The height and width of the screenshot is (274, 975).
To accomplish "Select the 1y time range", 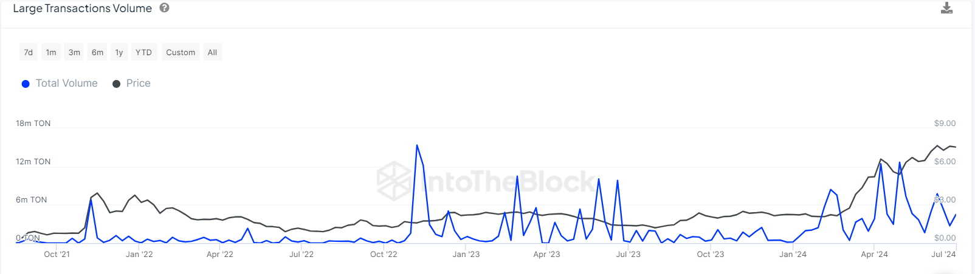I will pyautogui.click(x=119, y=52).
